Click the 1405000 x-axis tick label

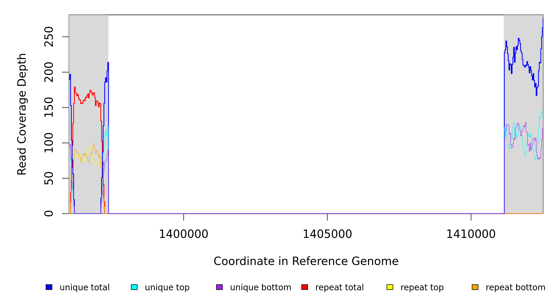coord(327,234)
